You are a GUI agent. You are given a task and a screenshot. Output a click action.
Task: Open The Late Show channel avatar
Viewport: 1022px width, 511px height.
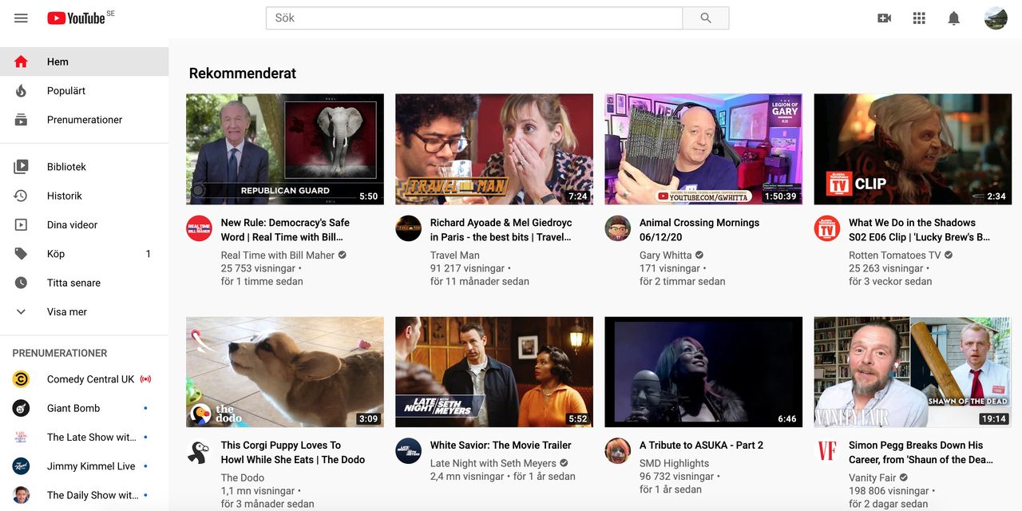click(x=21, y=438)
